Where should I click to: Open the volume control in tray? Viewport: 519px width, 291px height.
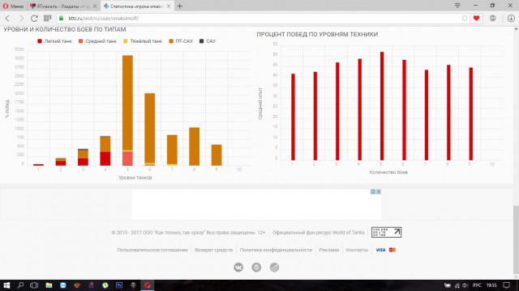465,285
